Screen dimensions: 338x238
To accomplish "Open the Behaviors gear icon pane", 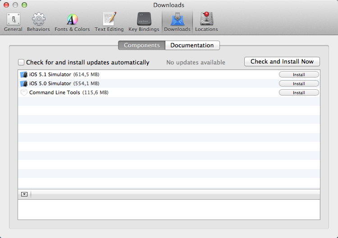I will tap(38, 22).
